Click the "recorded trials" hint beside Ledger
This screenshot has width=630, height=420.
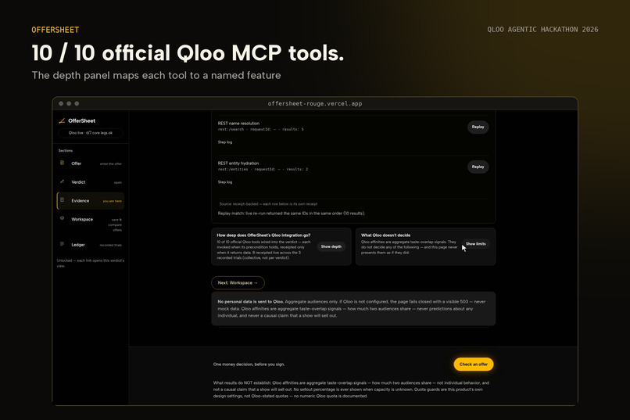pos(110,245)
